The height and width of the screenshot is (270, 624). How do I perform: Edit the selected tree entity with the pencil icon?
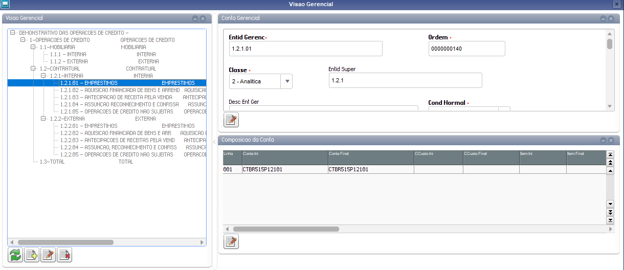pyautogui.click(x=48, y=255)
